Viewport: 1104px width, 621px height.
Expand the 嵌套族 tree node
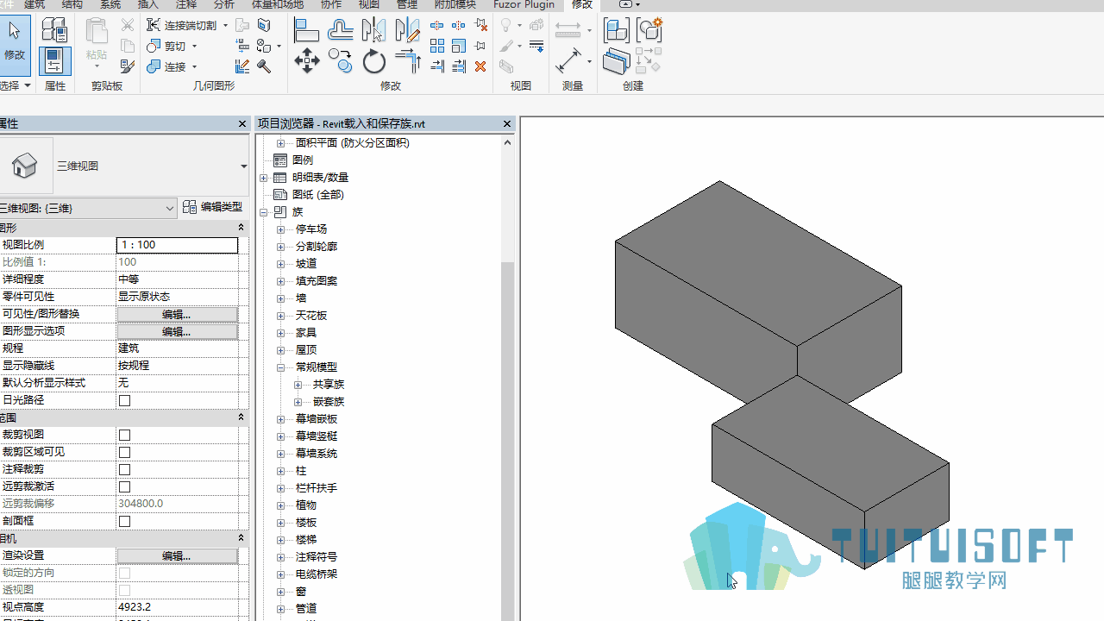298,402
